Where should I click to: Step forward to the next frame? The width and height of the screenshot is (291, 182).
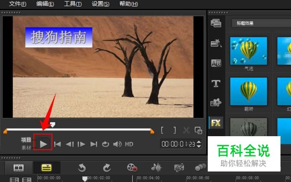click(81, 144)
